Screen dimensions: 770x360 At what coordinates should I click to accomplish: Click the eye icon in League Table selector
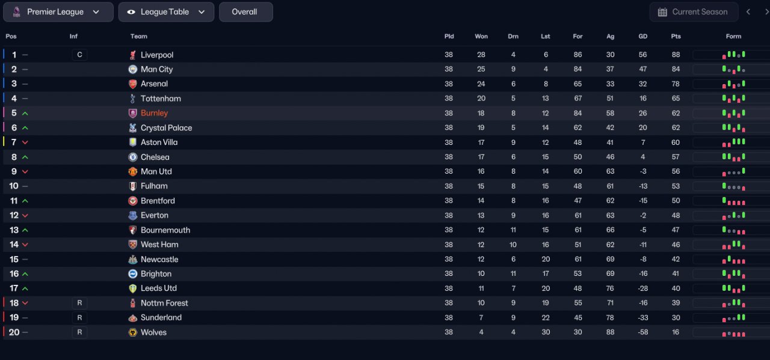[131, 12]
